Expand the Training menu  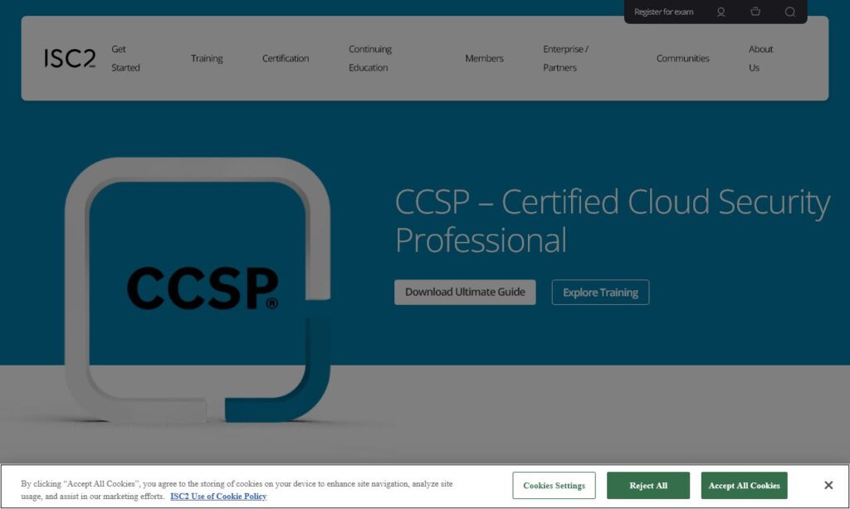pos(207,58)
